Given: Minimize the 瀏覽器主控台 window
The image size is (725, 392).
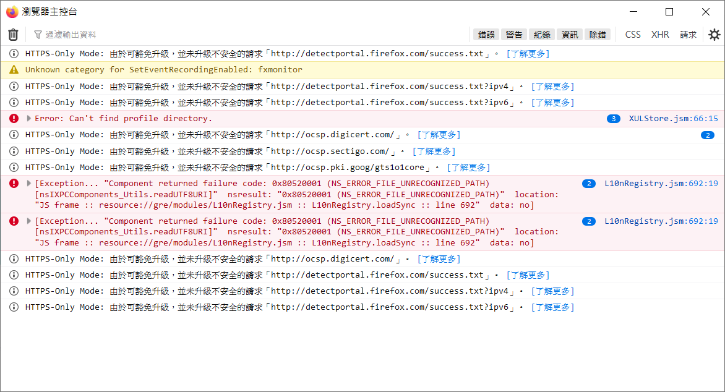Looking at the screenshot, I should [633, 12].
